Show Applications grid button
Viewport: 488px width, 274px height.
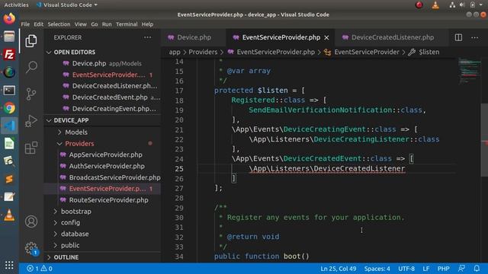click(9, 265)
